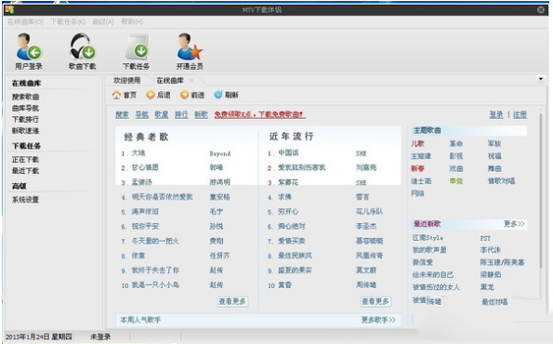
Task: Click the app logo in title bar
Action: tap(9, 9)
